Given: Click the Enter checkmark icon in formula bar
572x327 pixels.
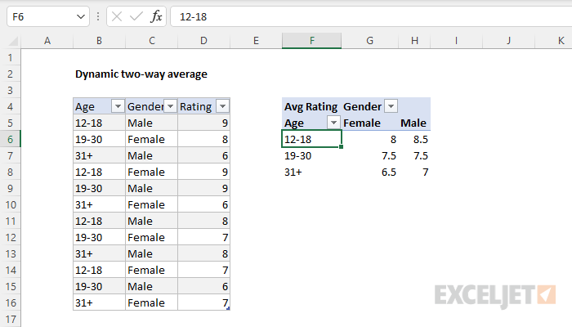Looking at the screenshot, I should 136,16.
